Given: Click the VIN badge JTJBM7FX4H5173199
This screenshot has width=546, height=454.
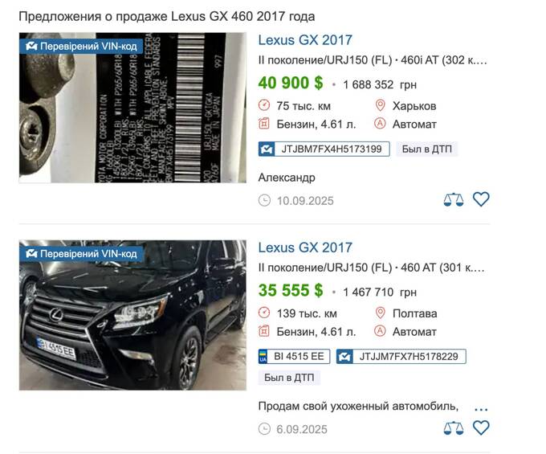Looking at the screenshot, I should click(x=324, y=149).
